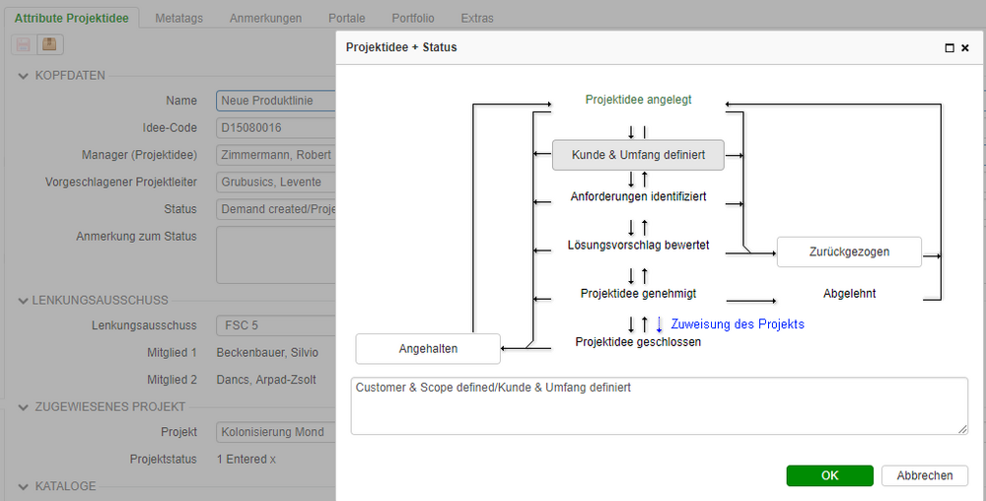Select the Angehalten status box
Viewport: 986px width, 501px height.
428,348
